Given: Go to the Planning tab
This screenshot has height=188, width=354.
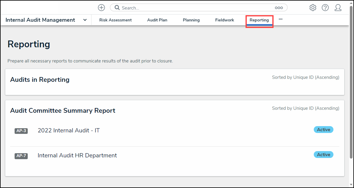Looking at the screenshot, I should (x=191, y=20).
